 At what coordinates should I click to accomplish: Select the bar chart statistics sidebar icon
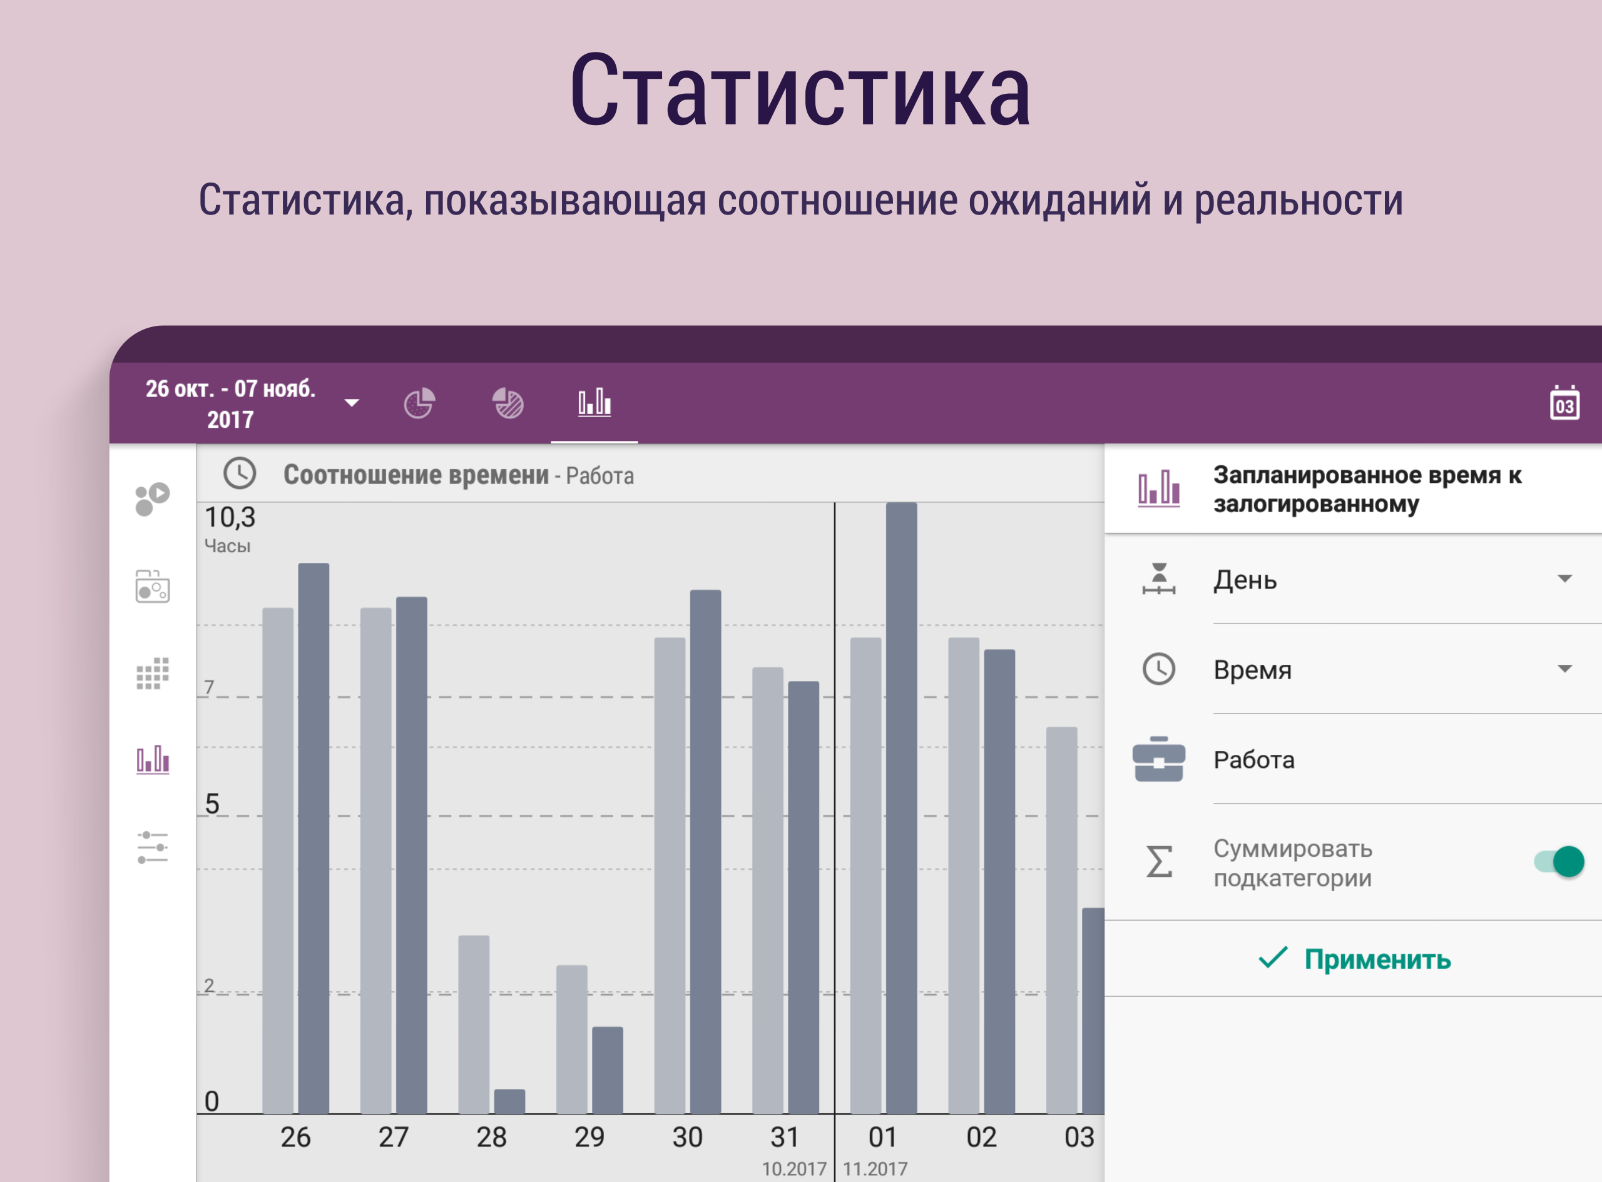tap(153, 759)
